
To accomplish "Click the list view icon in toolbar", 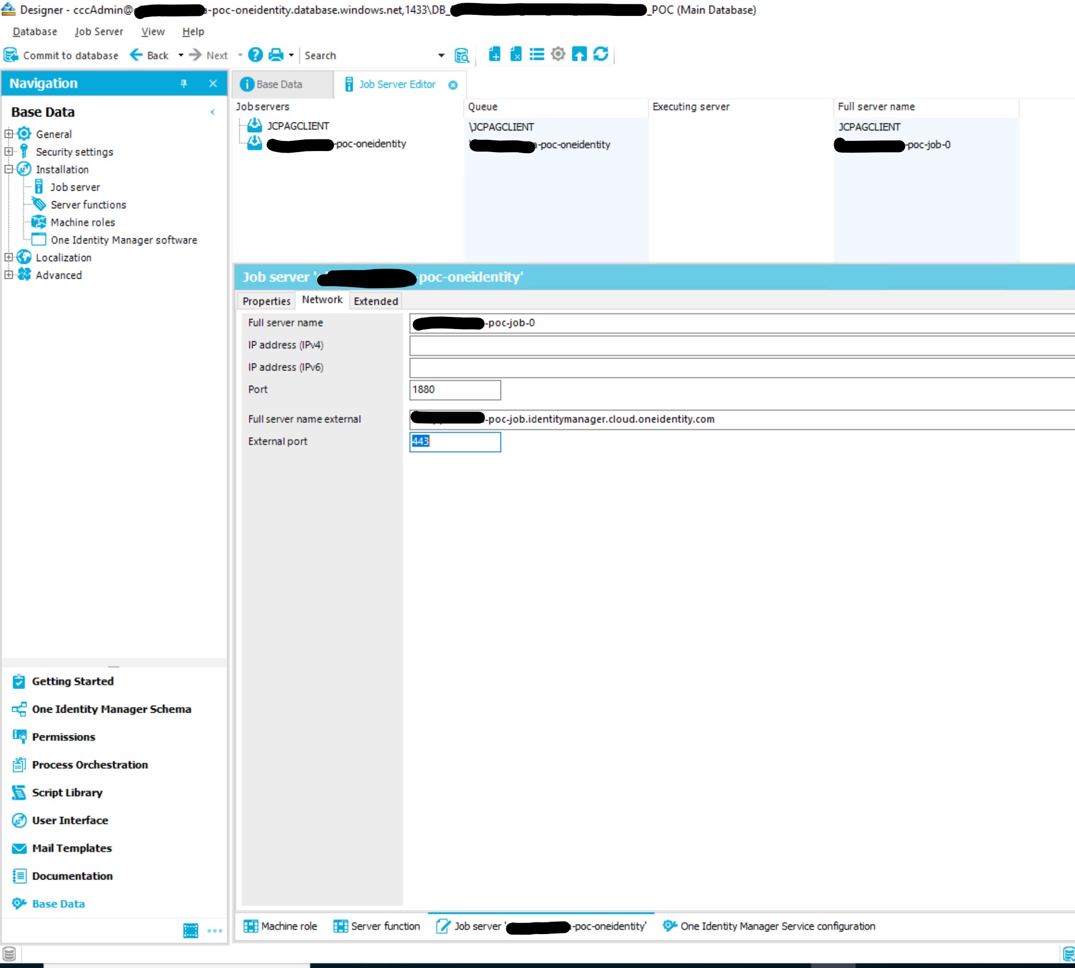I will pyautogui.click(x=537, y=54).
